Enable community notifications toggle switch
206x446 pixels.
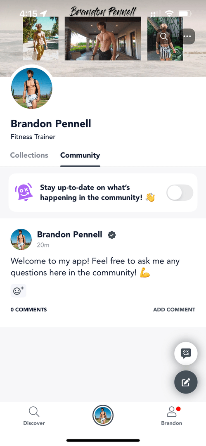pos(180,192)
